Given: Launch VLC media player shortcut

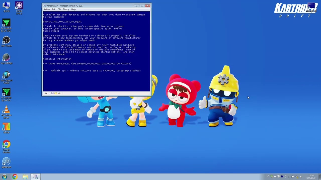Looking at the screenshot, I should [6, 112].
